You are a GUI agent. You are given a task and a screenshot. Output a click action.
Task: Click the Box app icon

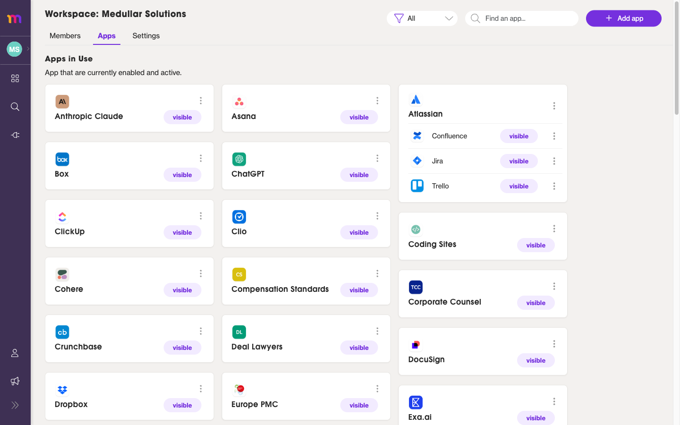pyautogui.click(x=62, y=159)
